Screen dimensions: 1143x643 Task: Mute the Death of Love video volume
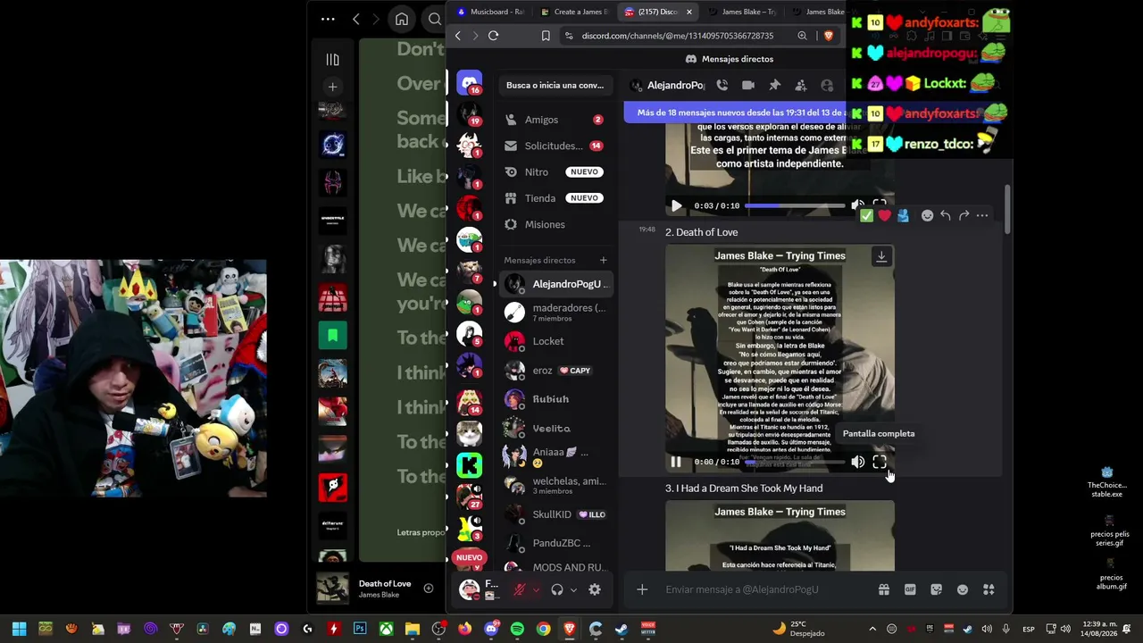pos(858,462)
